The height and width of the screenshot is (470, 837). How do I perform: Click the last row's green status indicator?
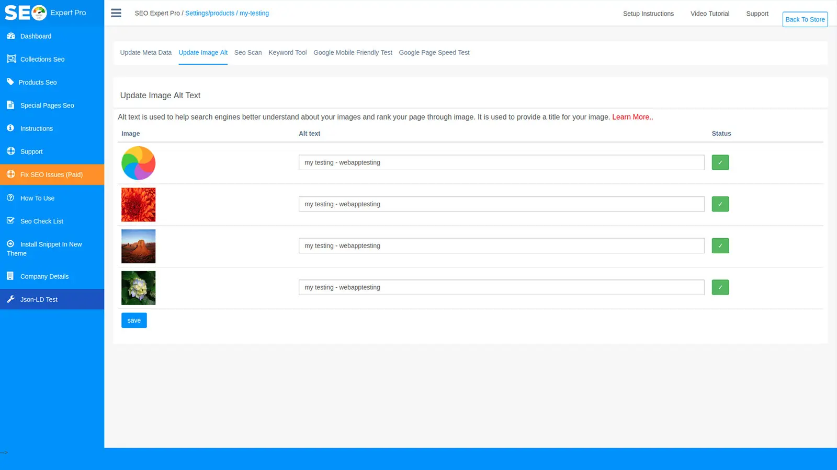pyautogui.click(x=720, y=287)
